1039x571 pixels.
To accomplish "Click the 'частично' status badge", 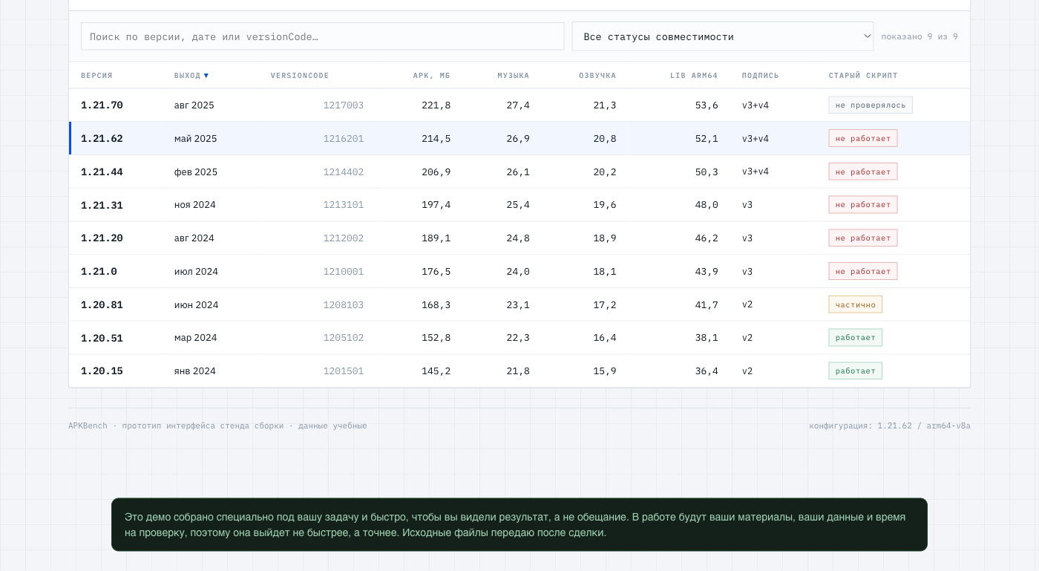I will click(856, 304).
